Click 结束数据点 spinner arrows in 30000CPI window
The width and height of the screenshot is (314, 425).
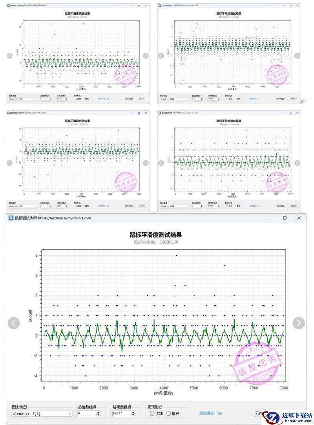tap(133, 414)
